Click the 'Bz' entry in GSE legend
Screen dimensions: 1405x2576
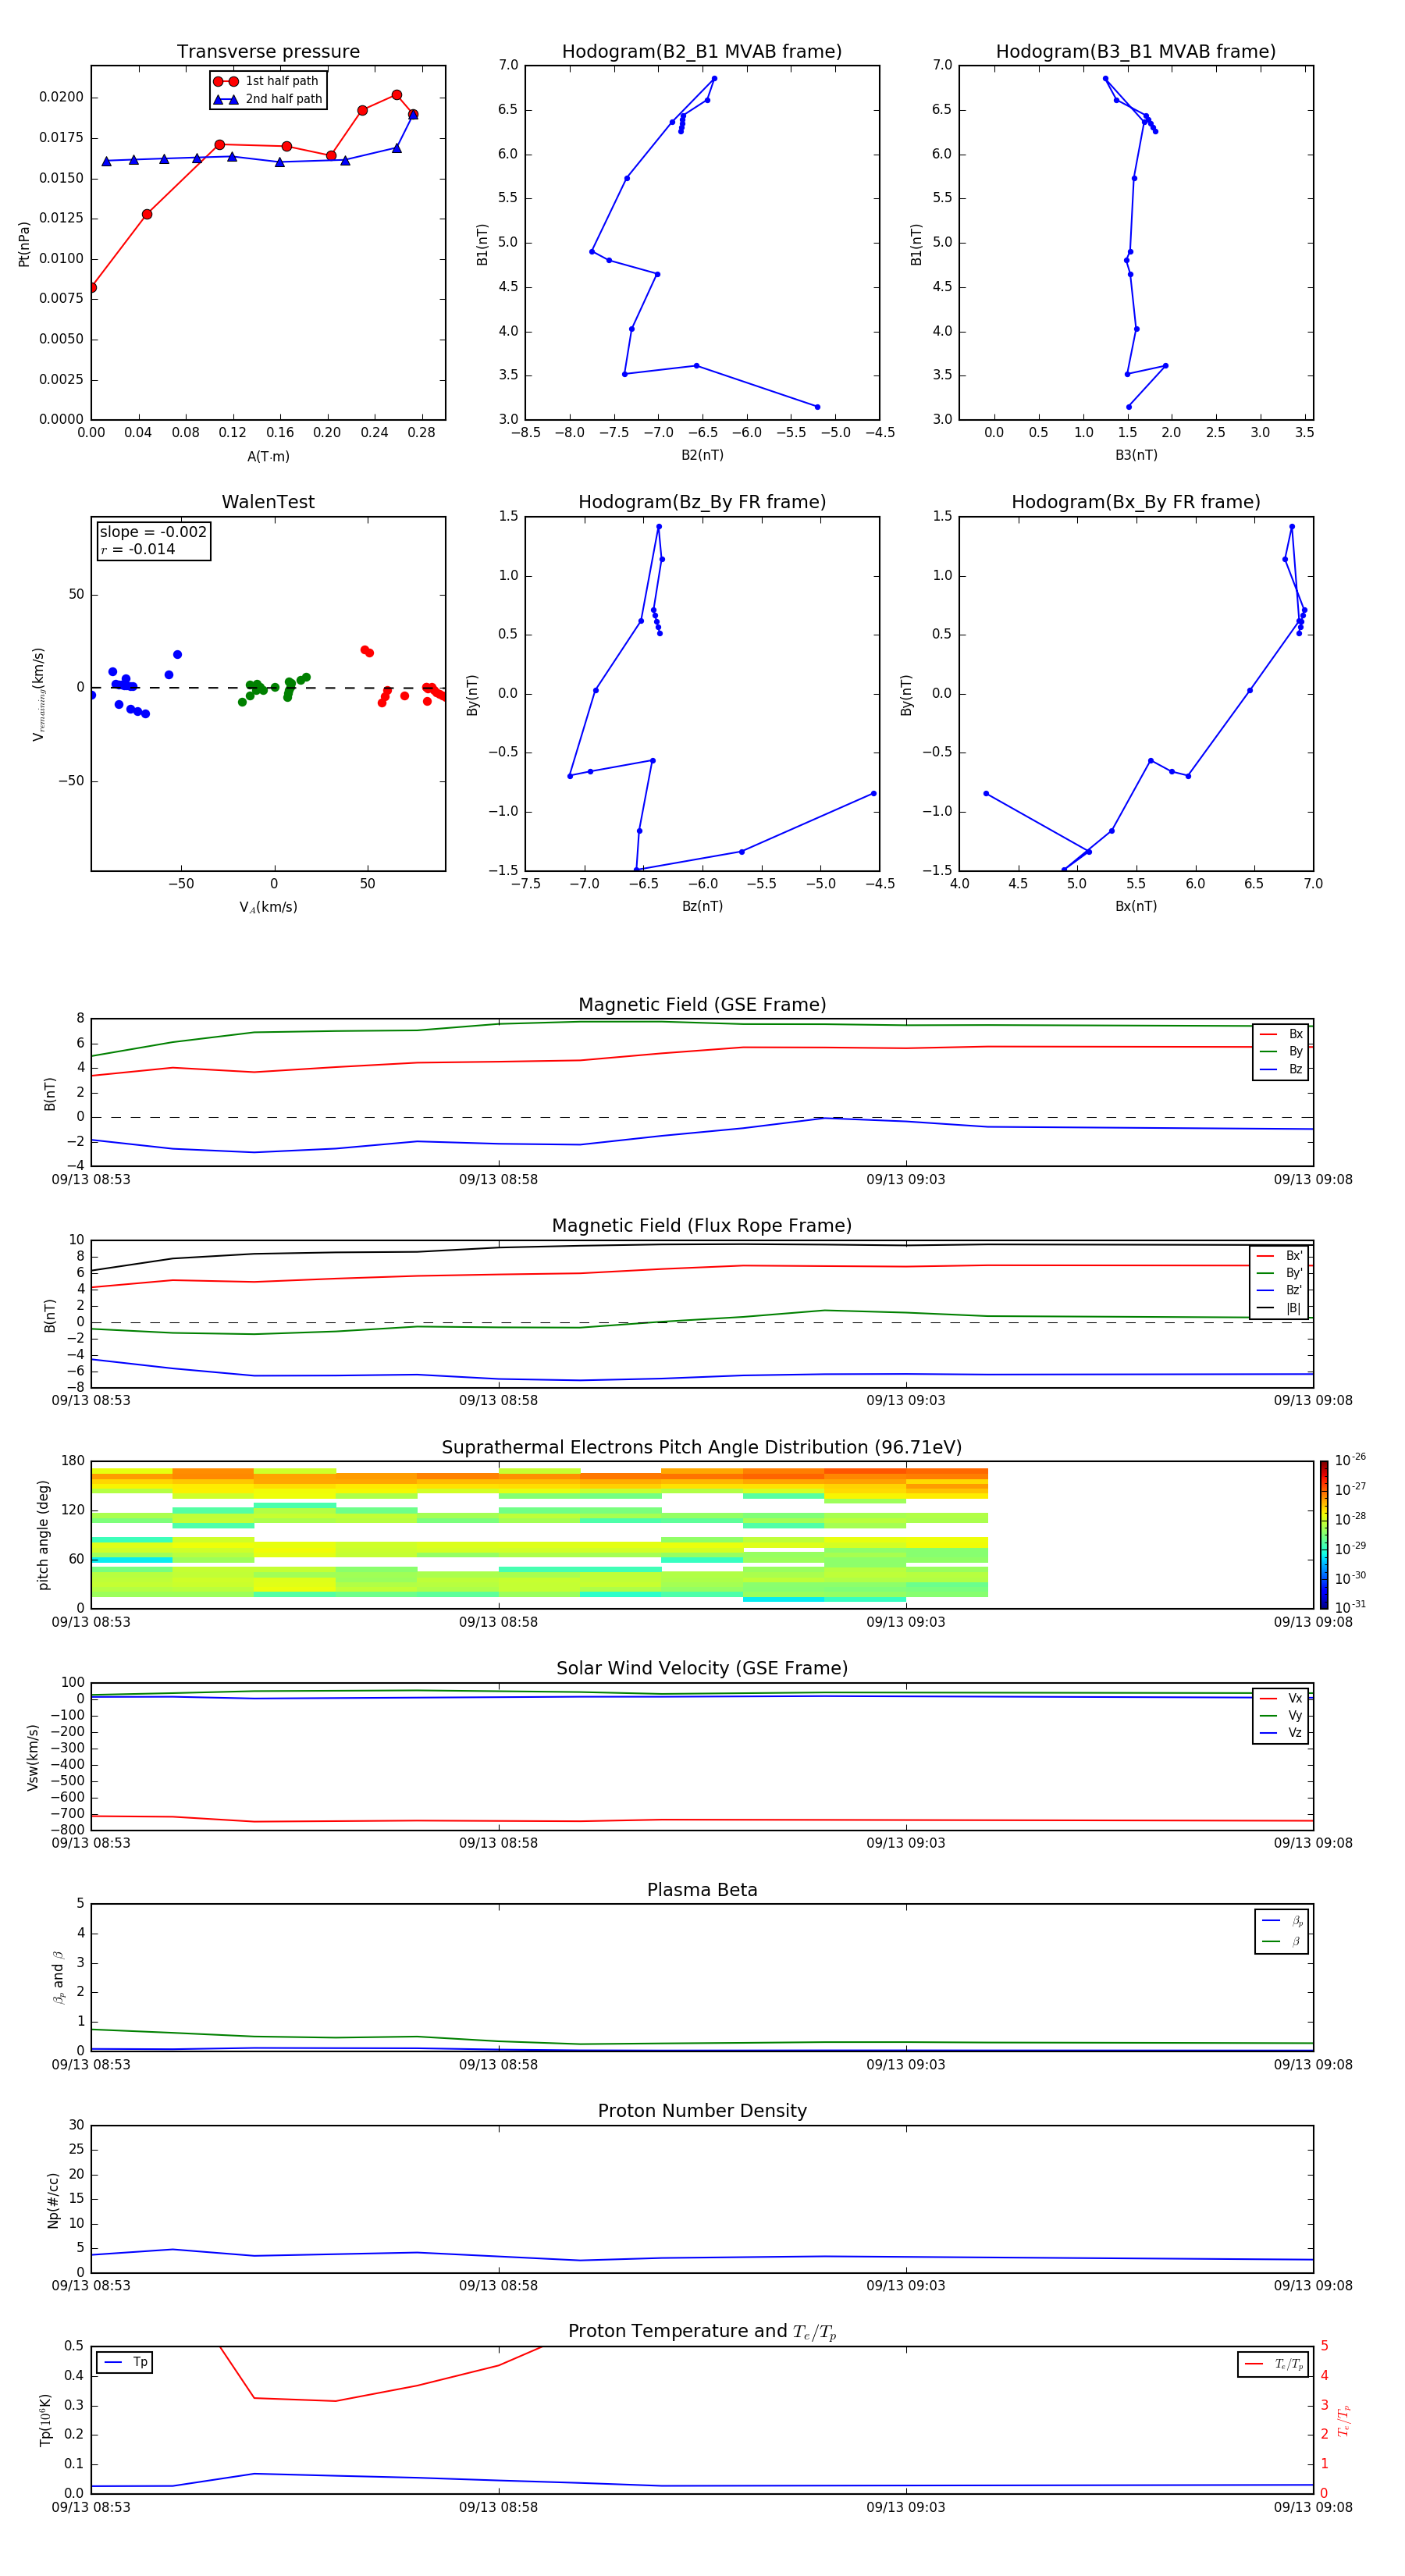coord(1281,1070)
